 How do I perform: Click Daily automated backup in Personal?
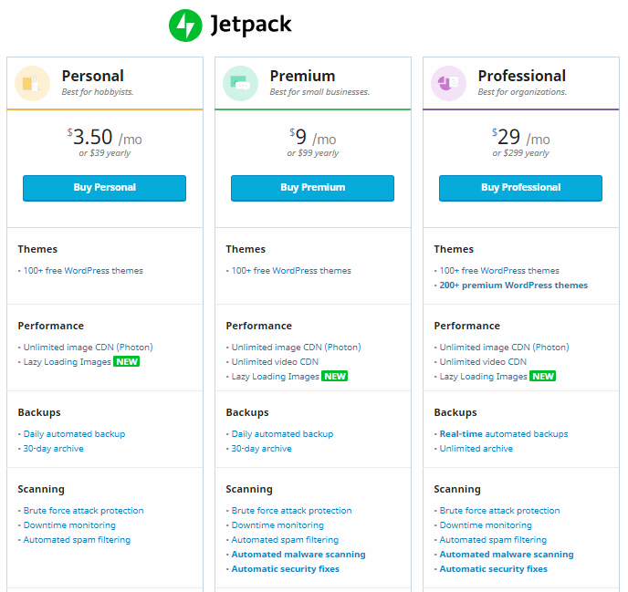(75, 434)
